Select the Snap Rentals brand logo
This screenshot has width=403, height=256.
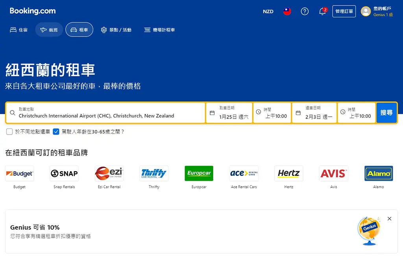click(64, 174)
